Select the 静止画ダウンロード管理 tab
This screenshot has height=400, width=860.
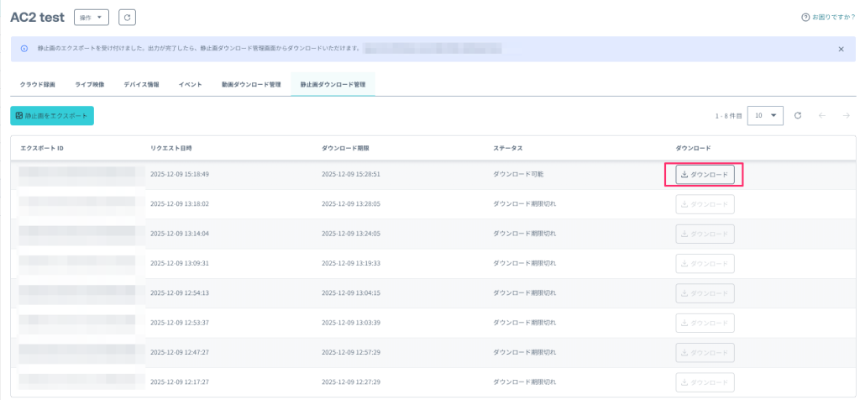click(333, 85)
